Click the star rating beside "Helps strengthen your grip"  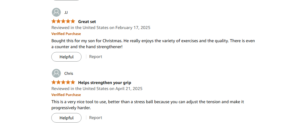tap(63, 82)
